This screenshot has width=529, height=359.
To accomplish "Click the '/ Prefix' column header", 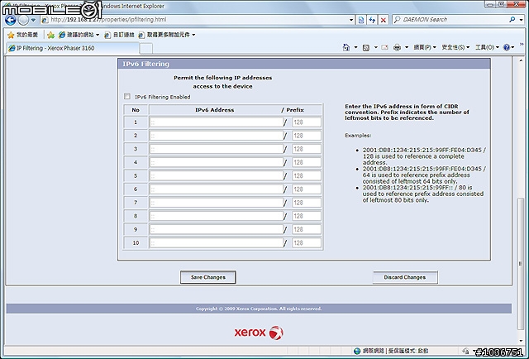I will 293,110.
